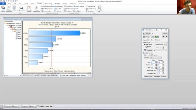The height and width of the screenshot is (110, 196).
Task: Open the Calculators dropdown
Action: [90, 11]
